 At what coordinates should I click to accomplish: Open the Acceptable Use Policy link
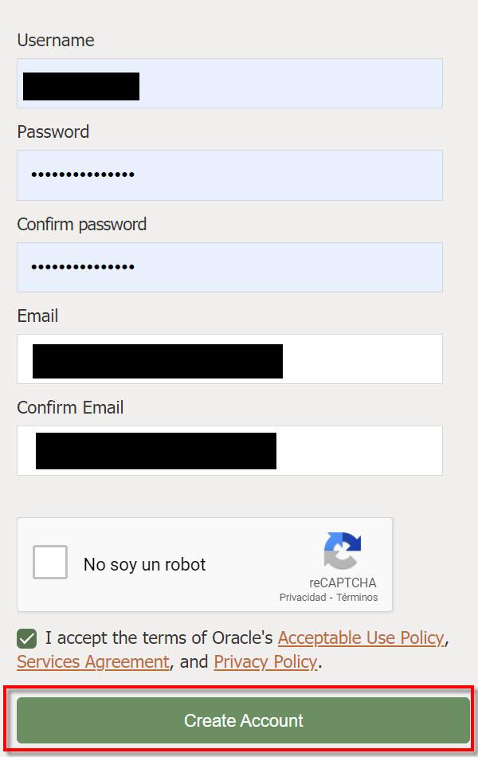pyautogui.click(x=361, y=638)
